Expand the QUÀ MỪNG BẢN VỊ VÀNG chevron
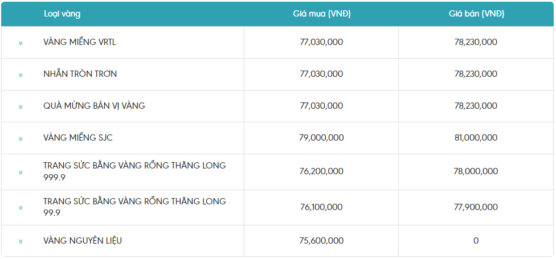This screenshot has width=556, height=259. click(21, 106)
